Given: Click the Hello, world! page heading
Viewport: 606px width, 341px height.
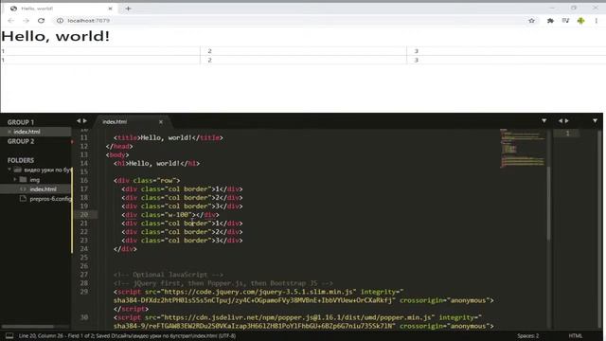Looking at the screenshot, I should coord(55,36).
